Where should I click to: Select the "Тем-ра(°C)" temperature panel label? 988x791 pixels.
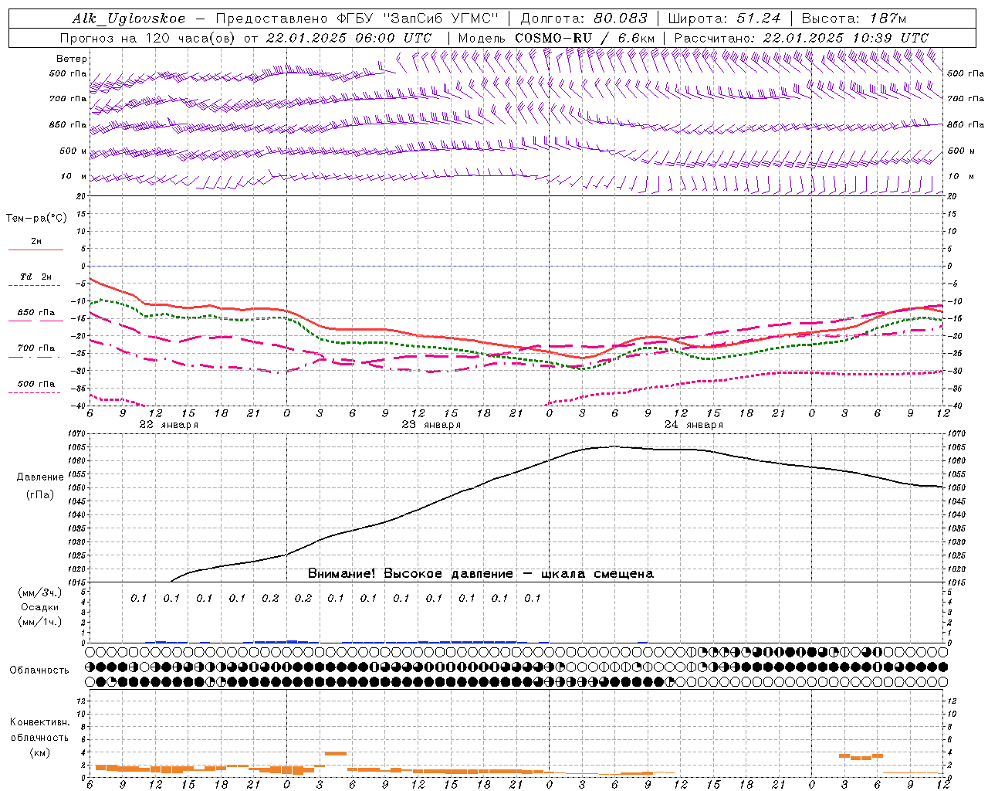[x=36, y=219]
